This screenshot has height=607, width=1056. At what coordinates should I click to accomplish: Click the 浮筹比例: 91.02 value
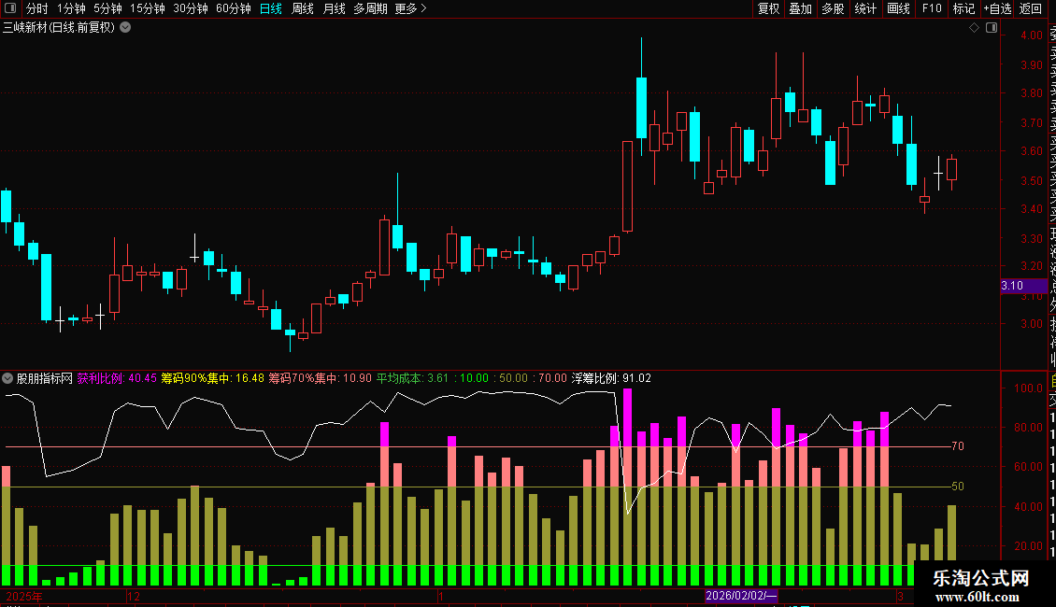pos(611,378)
